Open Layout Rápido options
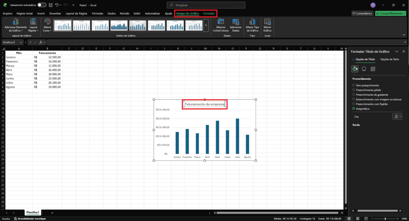The height and width of the screenshot is (221, 409). [33, 25]
